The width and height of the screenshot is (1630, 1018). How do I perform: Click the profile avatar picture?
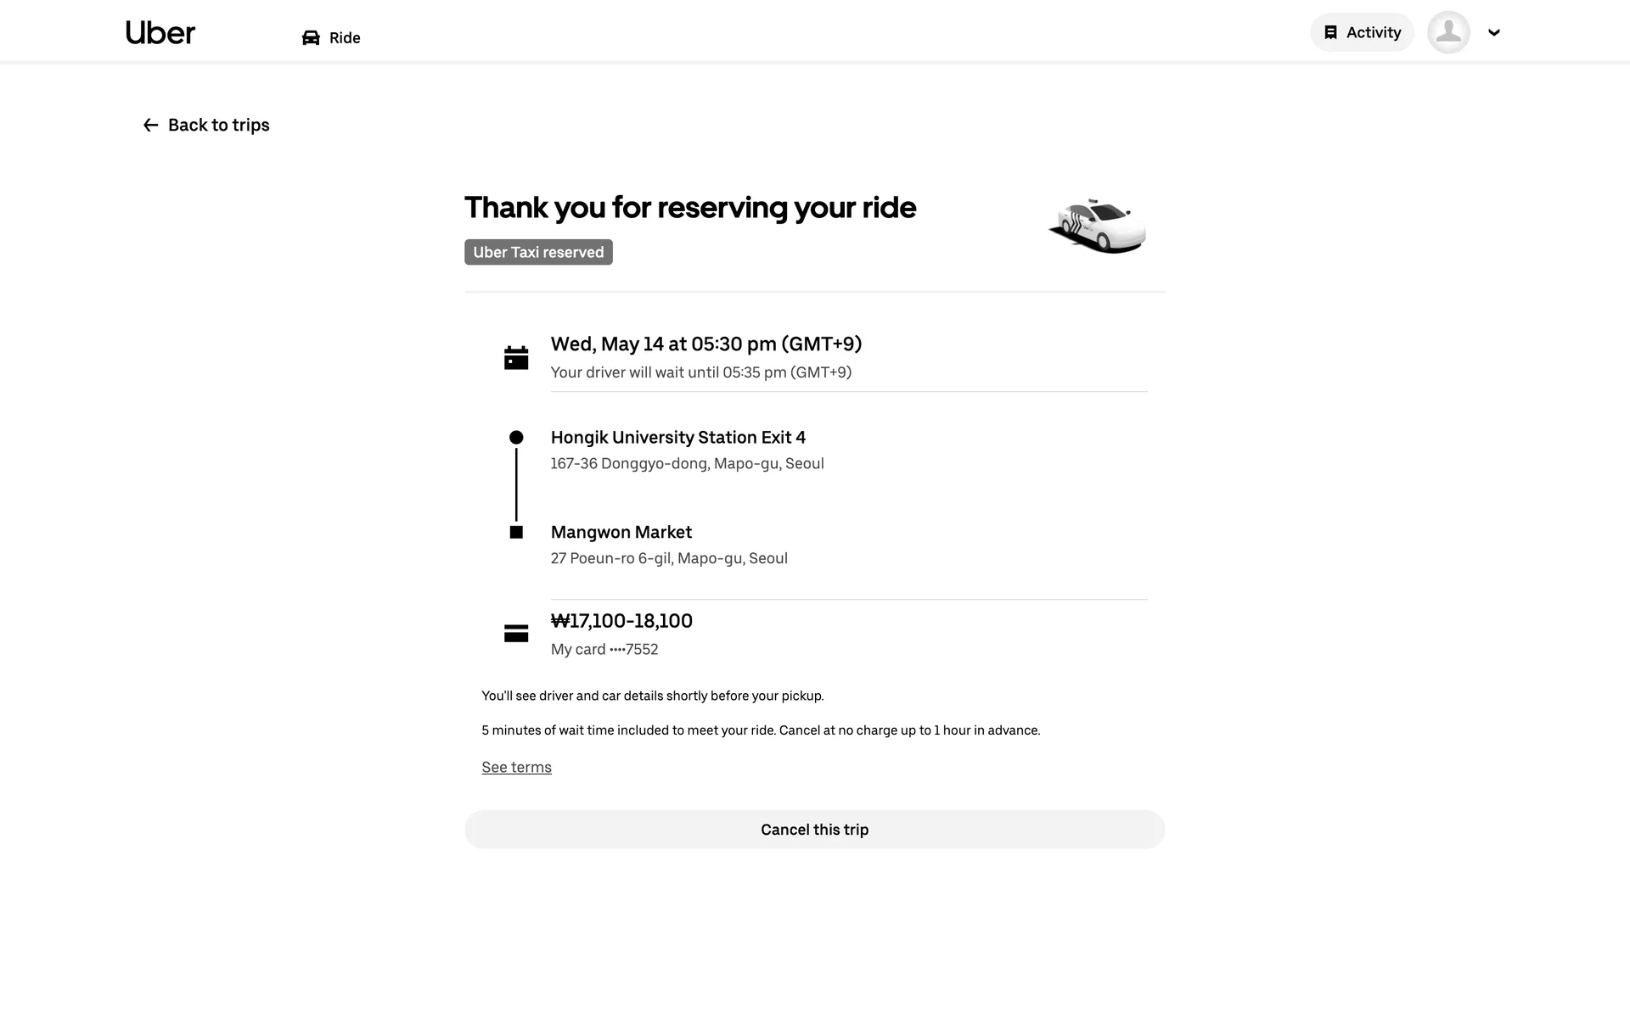[1448, 32]
